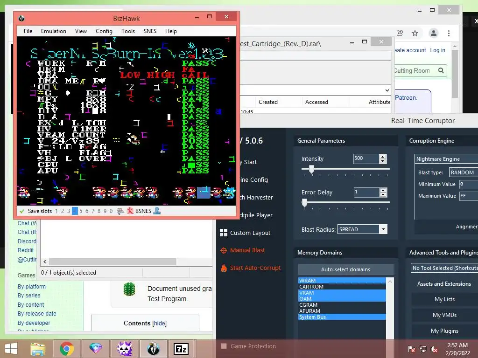Click the Start Auto-Corrupt flame icon

coord(224,268)
